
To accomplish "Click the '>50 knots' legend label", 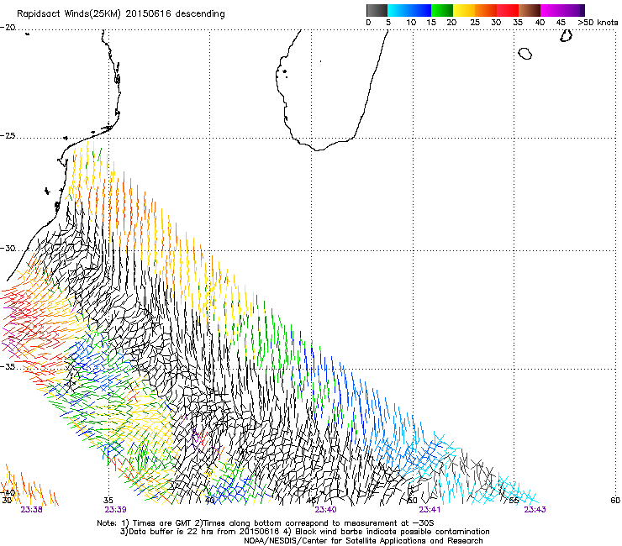I will (598, 23).
